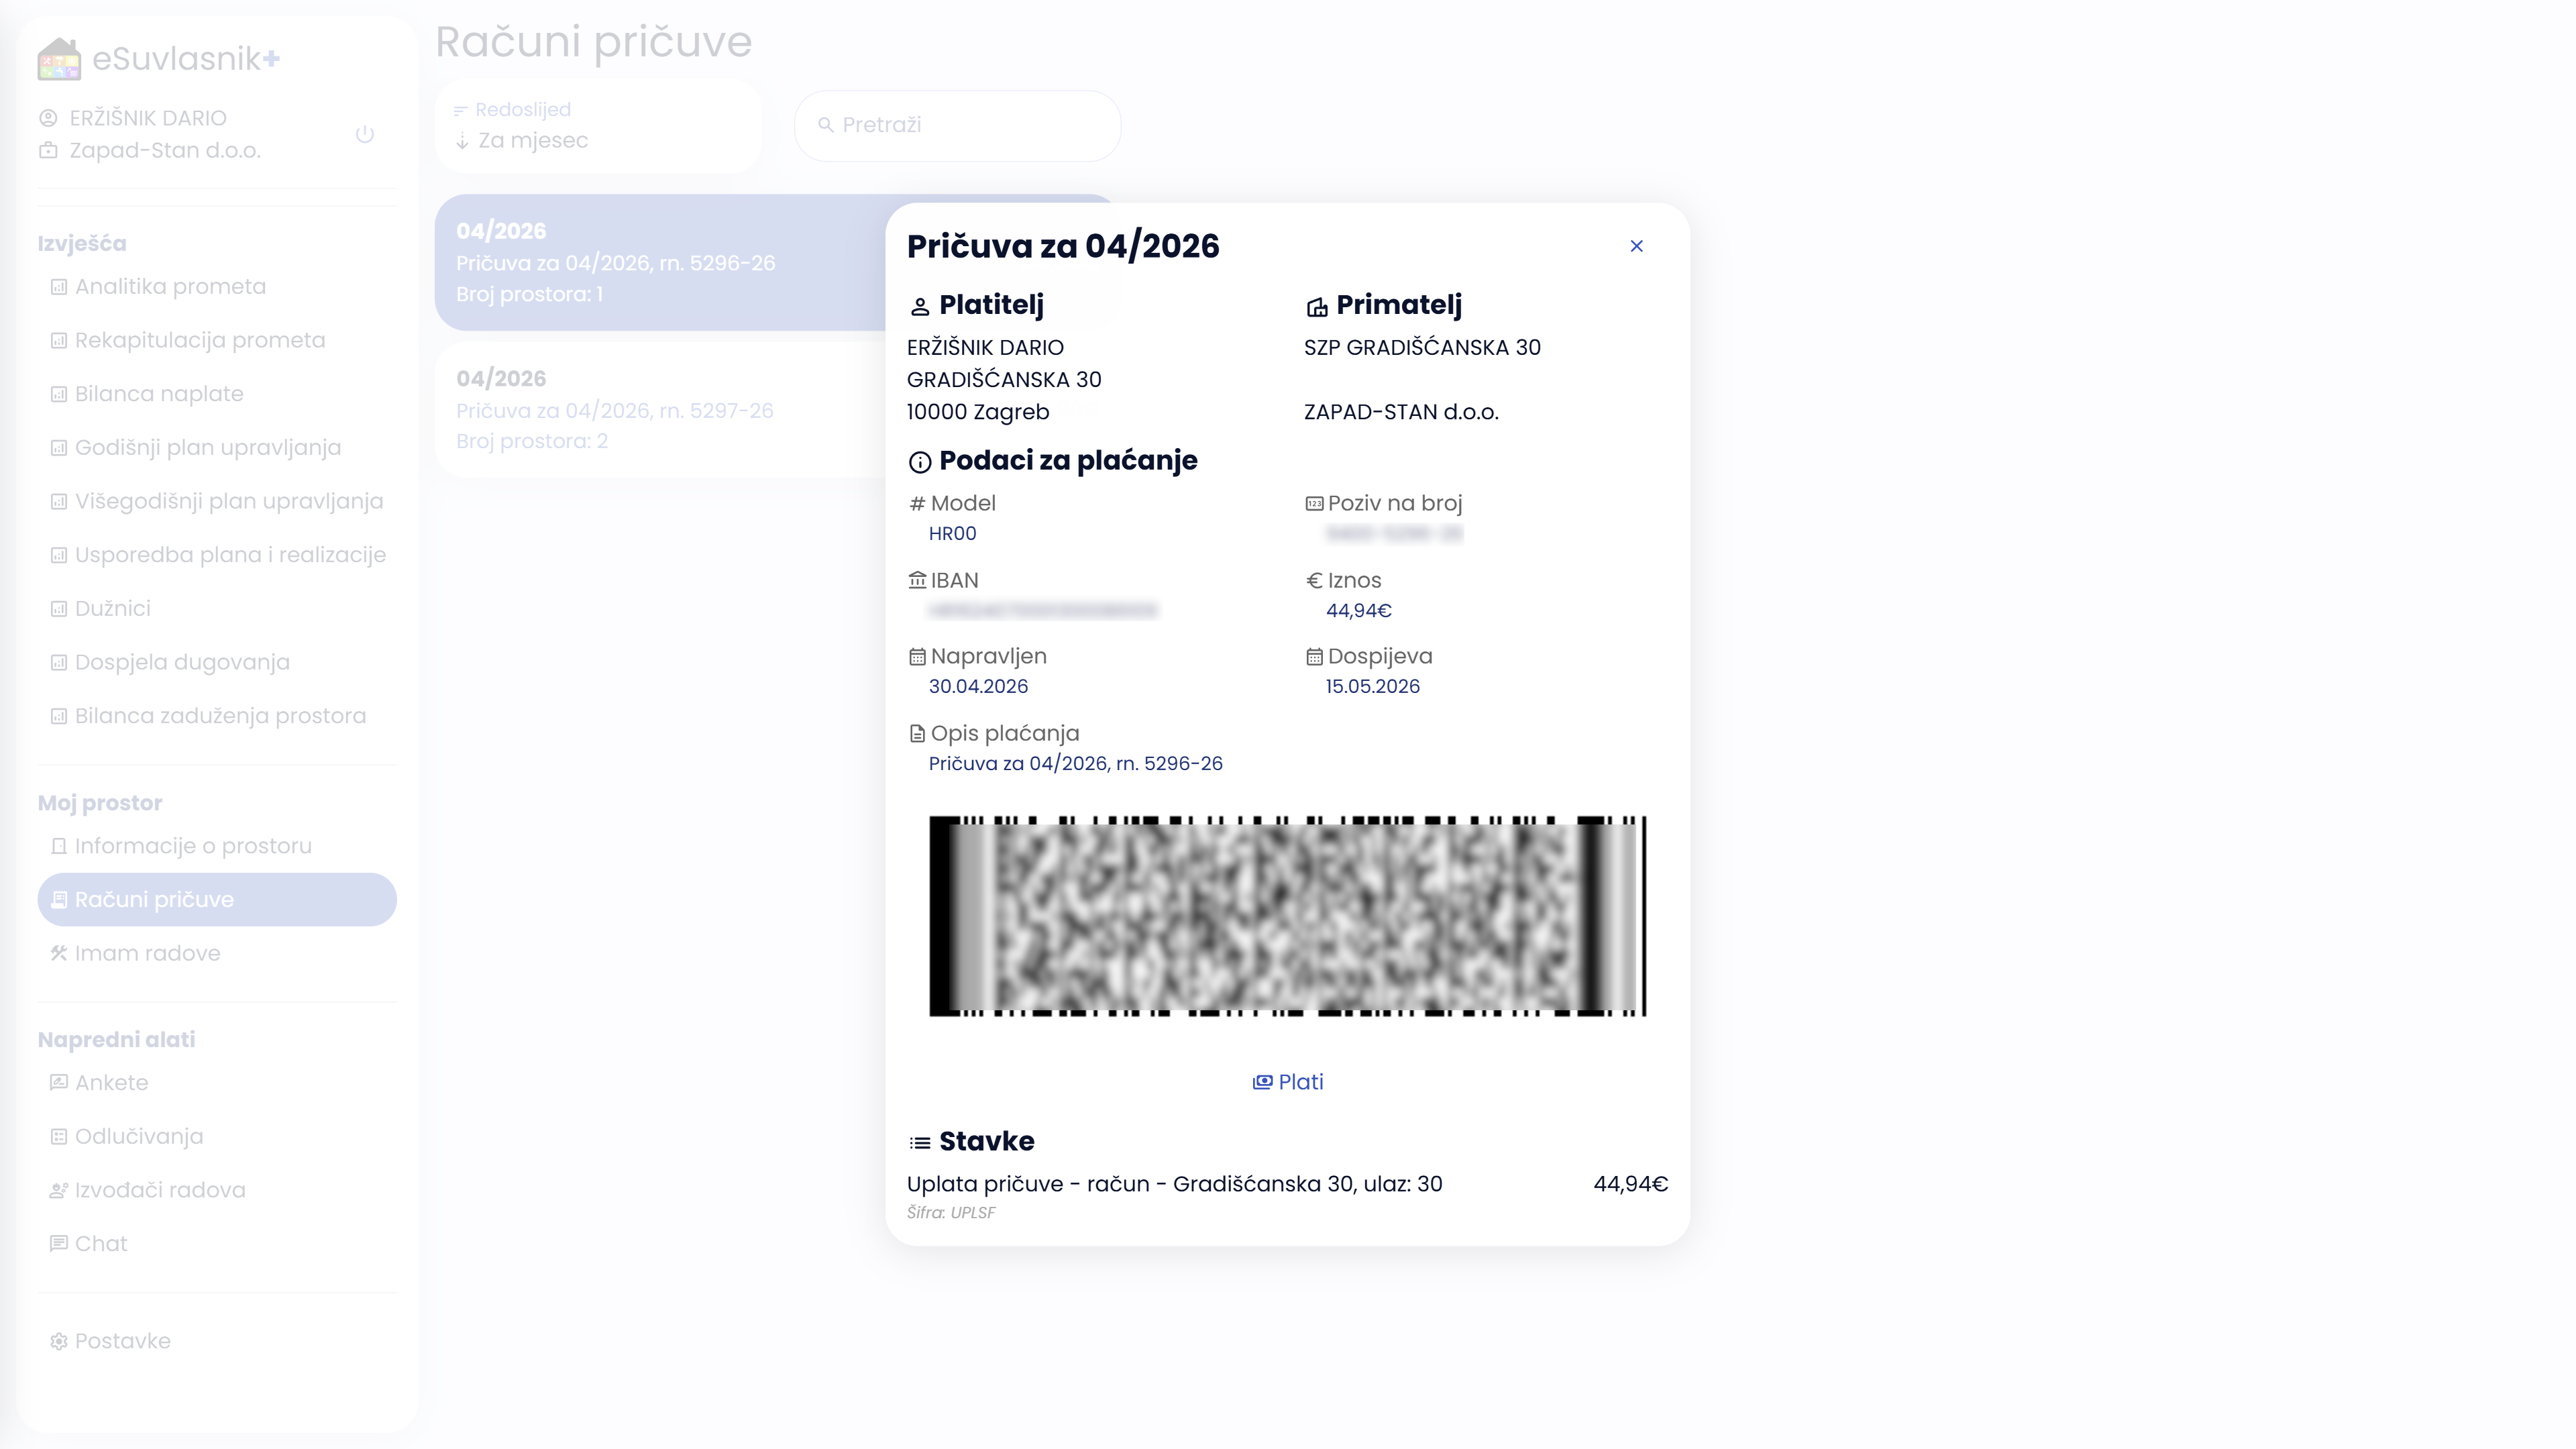Go to Bilanca naplate
The width and height of the screenshot is (2576, 1449).
217,394
